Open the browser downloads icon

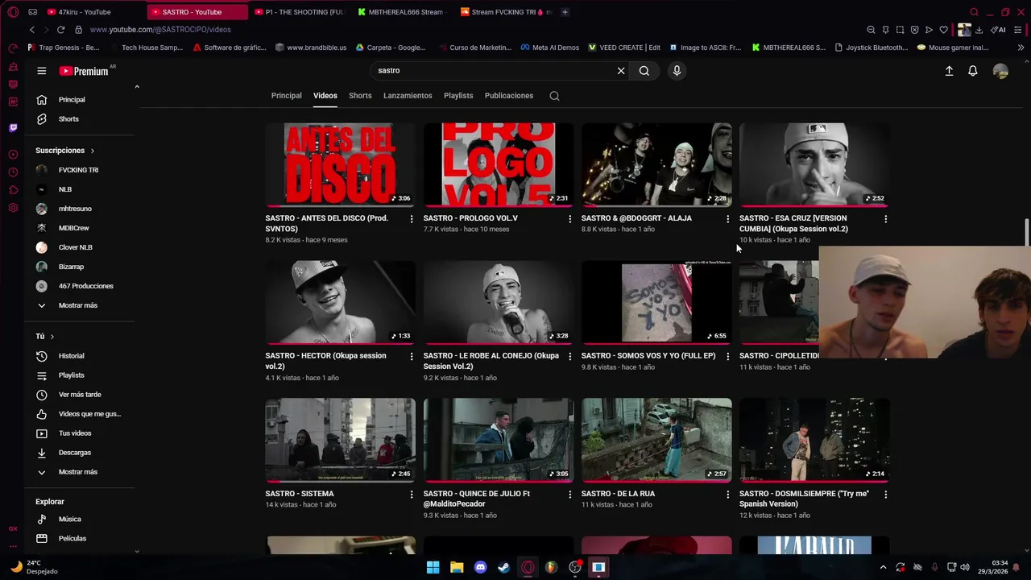tap(979, 30)
